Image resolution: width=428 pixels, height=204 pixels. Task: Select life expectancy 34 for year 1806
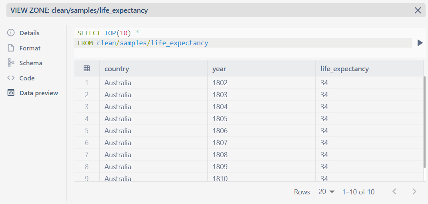point(369,131)
